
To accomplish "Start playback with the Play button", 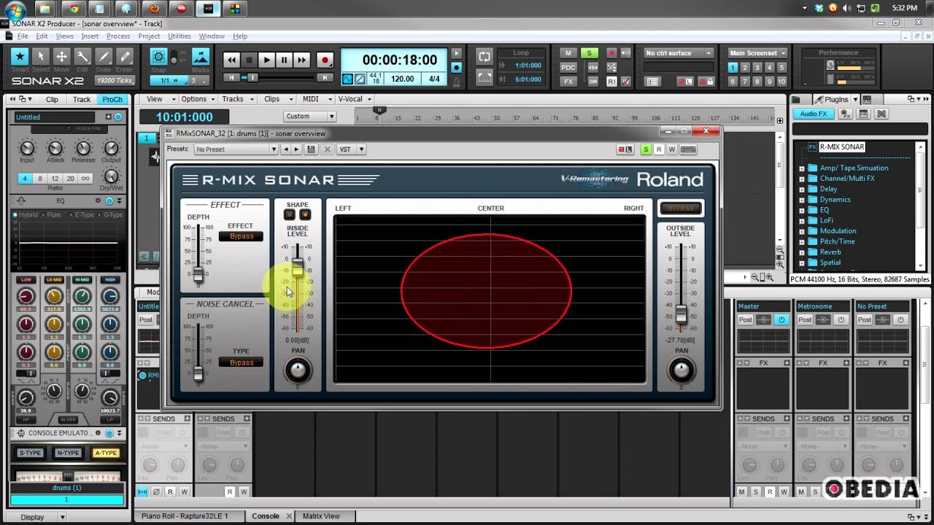I will (266, 61).
